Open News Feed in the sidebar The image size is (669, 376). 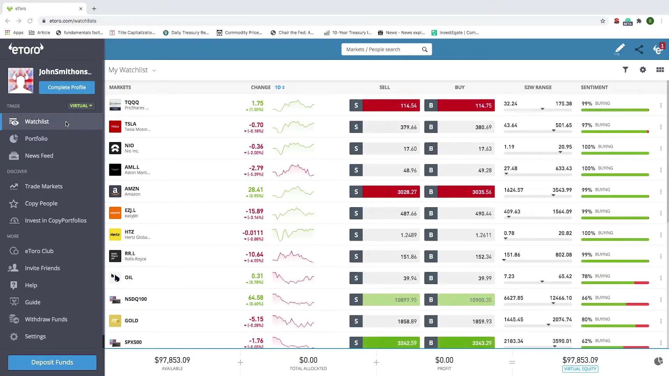[51, 156]
